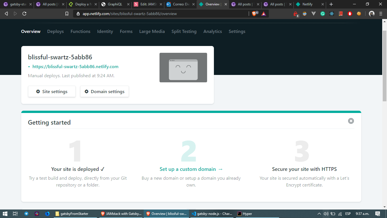Open the battery status tray icon
Image resolution: width=387 pixels, height=218 pixels.
[333, 214]
